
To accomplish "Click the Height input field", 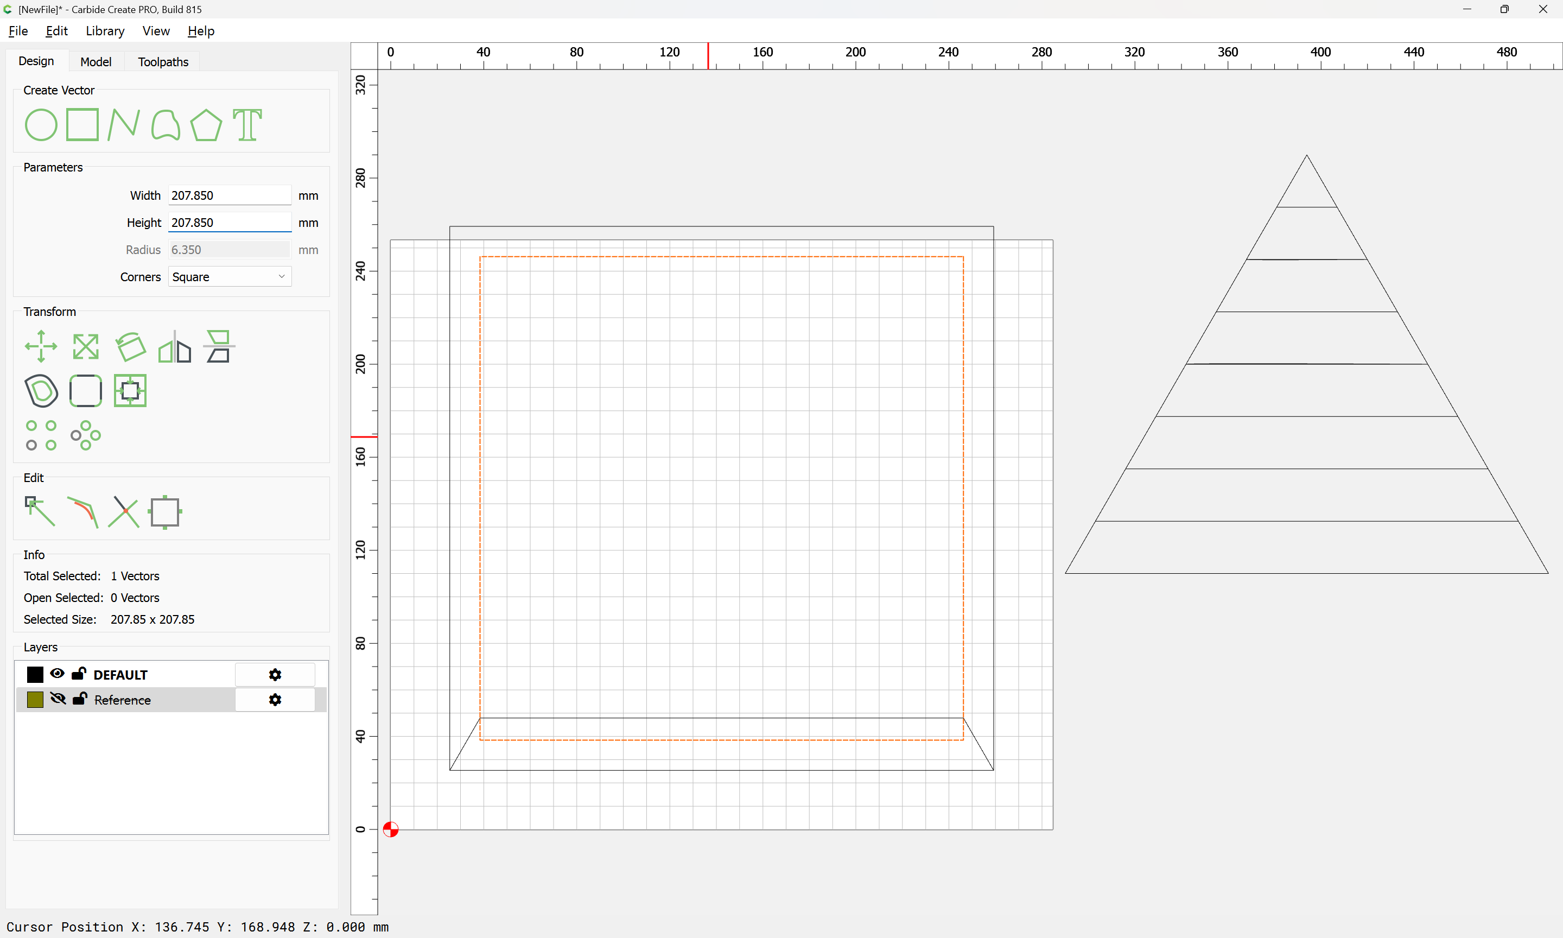I will point(230,223).
